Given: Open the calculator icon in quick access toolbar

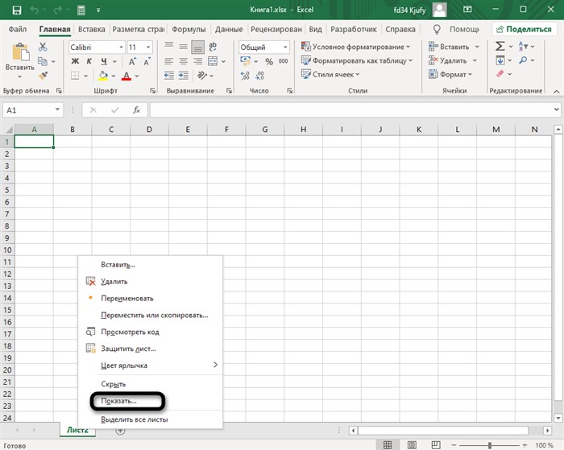Looking at the screenshot, I should (81, 10).
